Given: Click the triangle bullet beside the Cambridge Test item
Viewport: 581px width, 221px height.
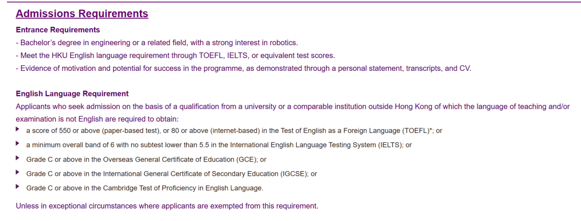Looking at the screenshot, I should [x=18, y=187].
